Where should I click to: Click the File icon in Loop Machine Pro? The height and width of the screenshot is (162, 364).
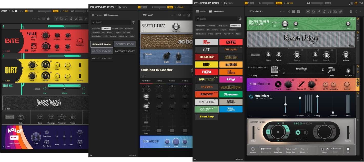pyautogui.click(x=348, y=149)
